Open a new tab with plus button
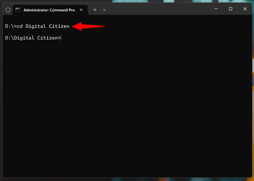 [94, 9]
